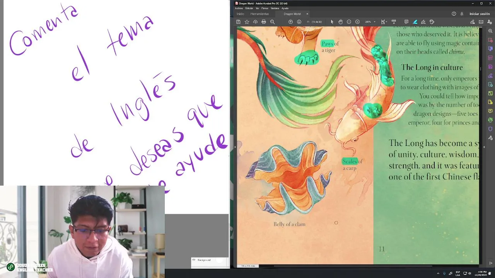This screenshot has height=278, width=495.
Task: Add a sticky note comment
Action: point(406,22)
